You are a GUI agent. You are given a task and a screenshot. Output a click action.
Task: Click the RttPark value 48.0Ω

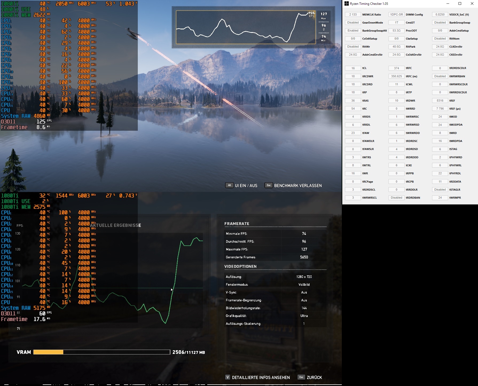click(396, 47)
